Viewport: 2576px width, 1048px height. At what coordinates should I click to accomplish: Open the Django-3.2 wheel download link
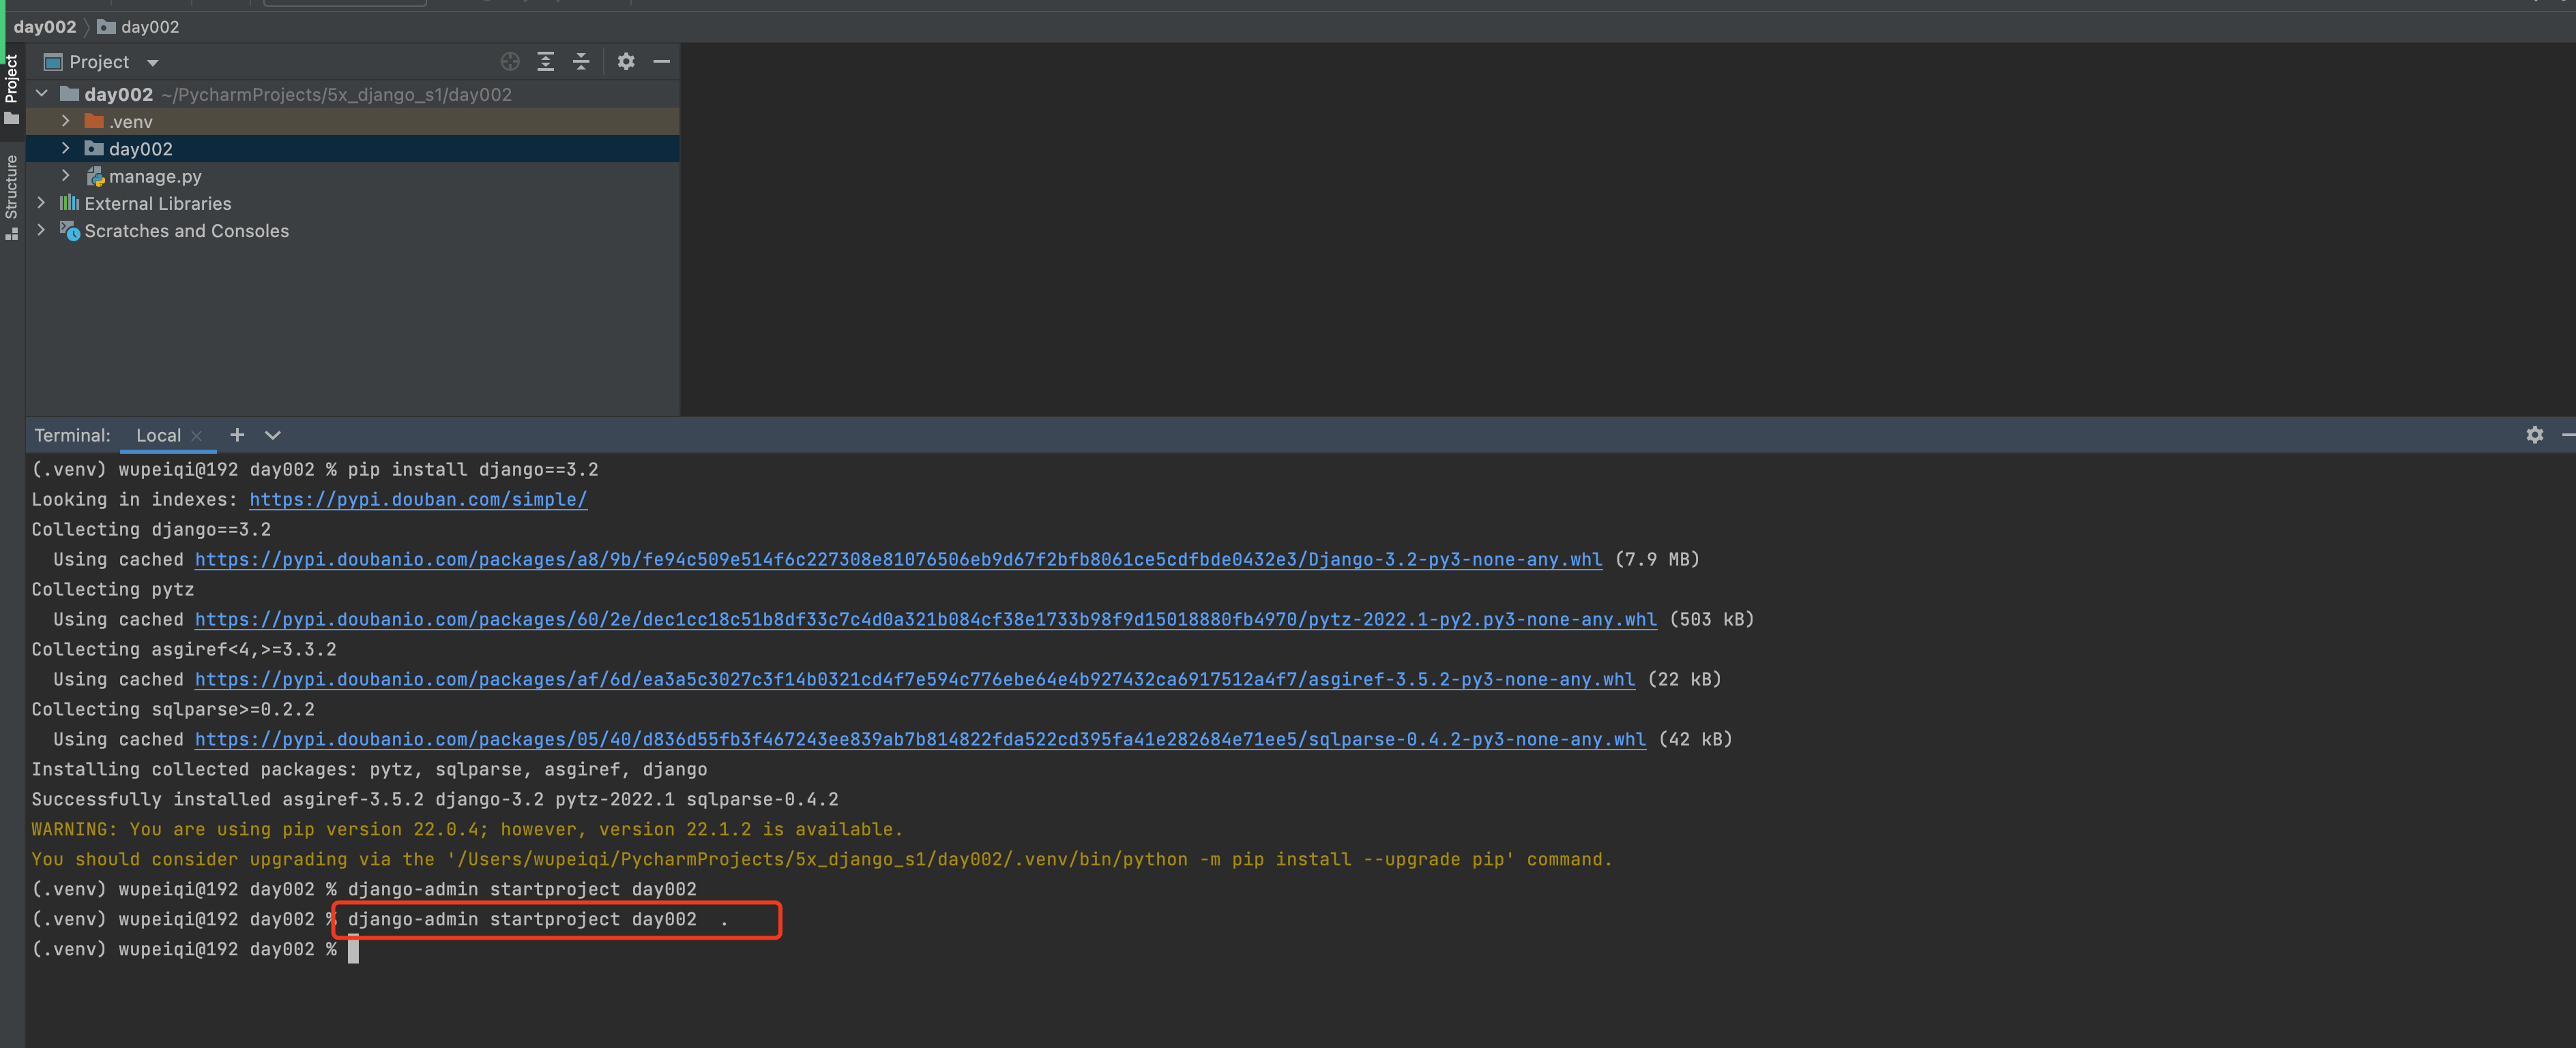tap(897, 559)
